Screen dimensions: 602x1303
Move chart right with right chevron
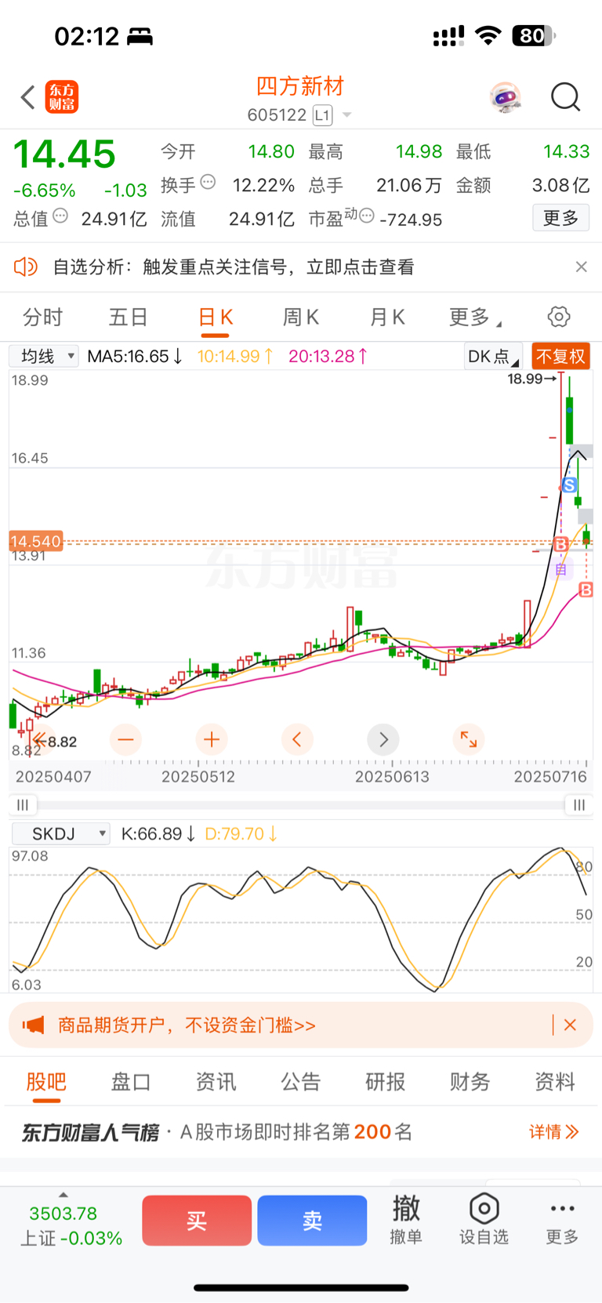point(383,739)
